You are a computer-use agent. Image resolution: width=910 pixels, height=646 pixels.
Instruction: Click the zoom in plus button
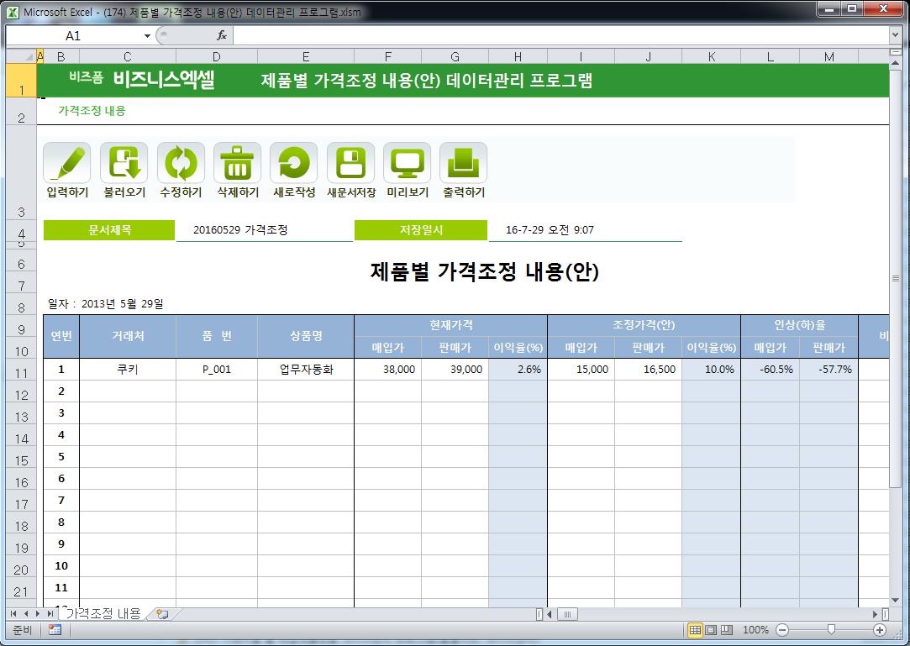880,630
